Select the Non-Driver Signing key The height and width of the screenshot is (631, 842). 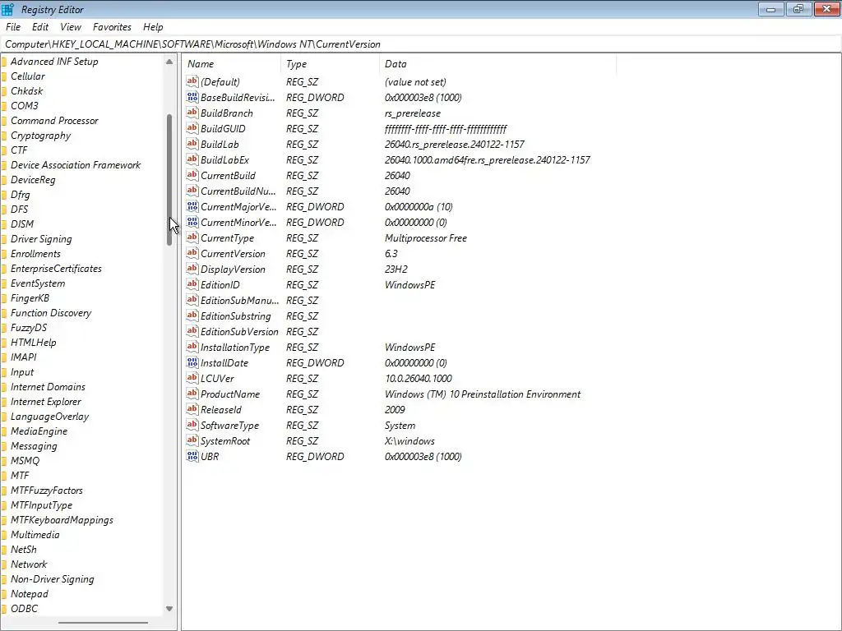[52, 579]
